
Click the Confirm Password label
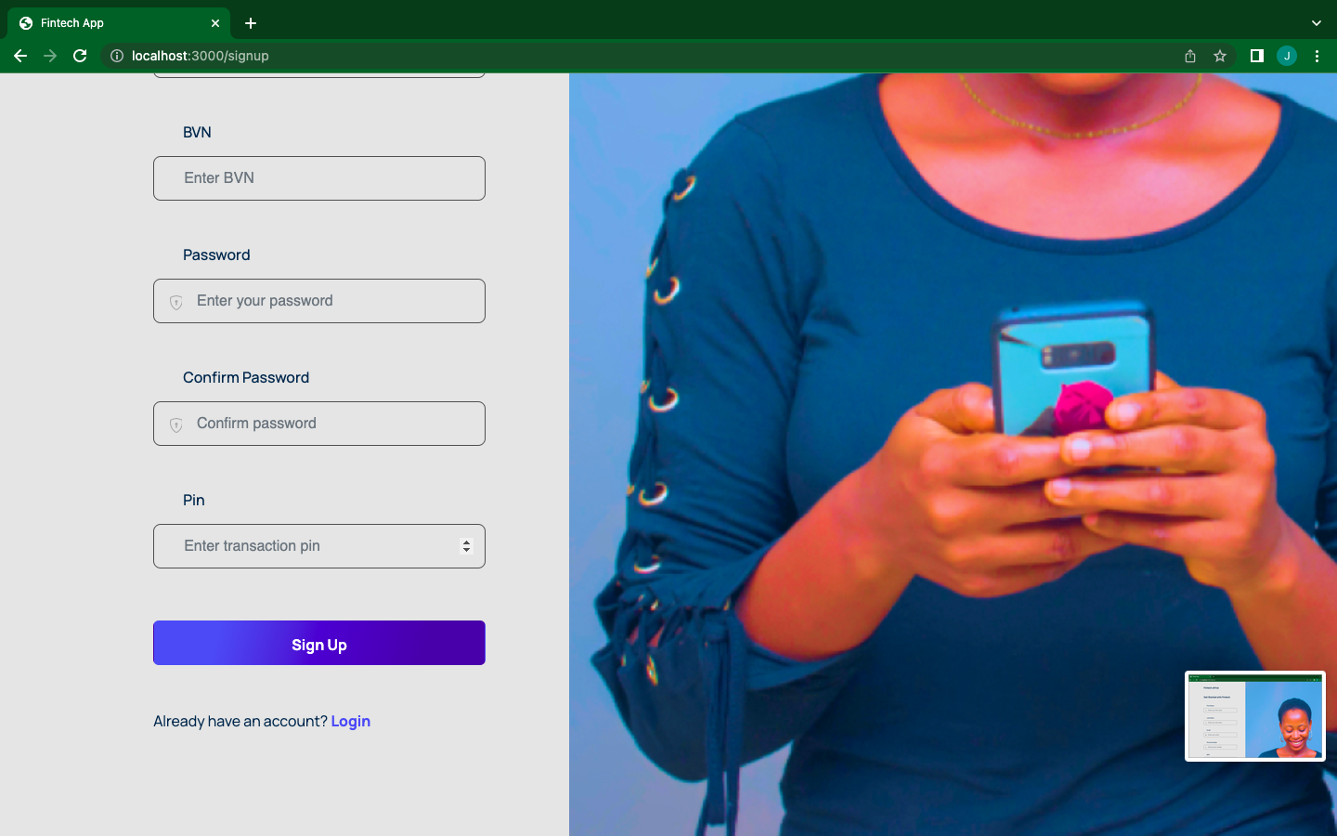(246, 377)
